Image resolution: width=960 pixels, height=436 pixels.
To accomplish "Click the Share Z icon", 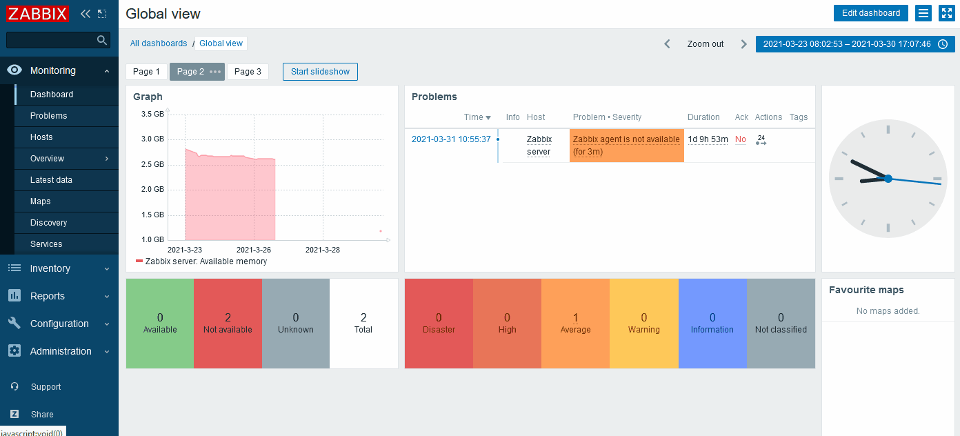I will coord(14,415).
